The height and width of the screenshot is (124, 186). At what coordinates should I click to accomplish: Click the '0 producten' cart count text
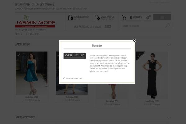pyautogui.click(x=136, y=17)
